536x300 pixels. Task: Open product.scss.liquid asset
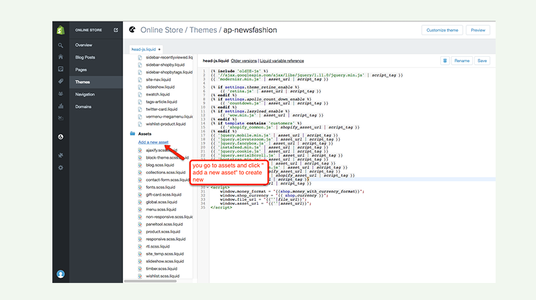(x=163, y=232)
